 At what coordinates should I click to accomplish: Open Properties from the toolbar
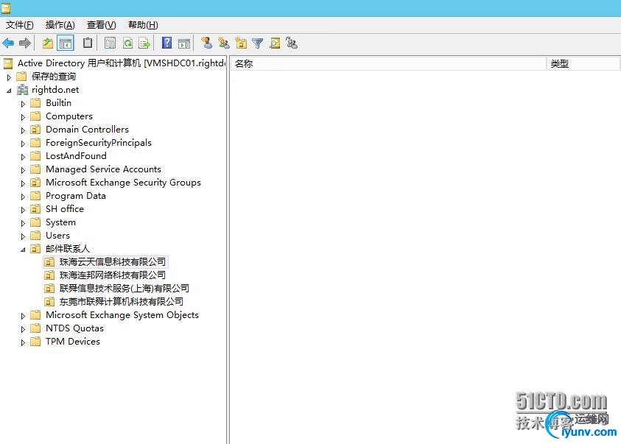click(110, 43)
